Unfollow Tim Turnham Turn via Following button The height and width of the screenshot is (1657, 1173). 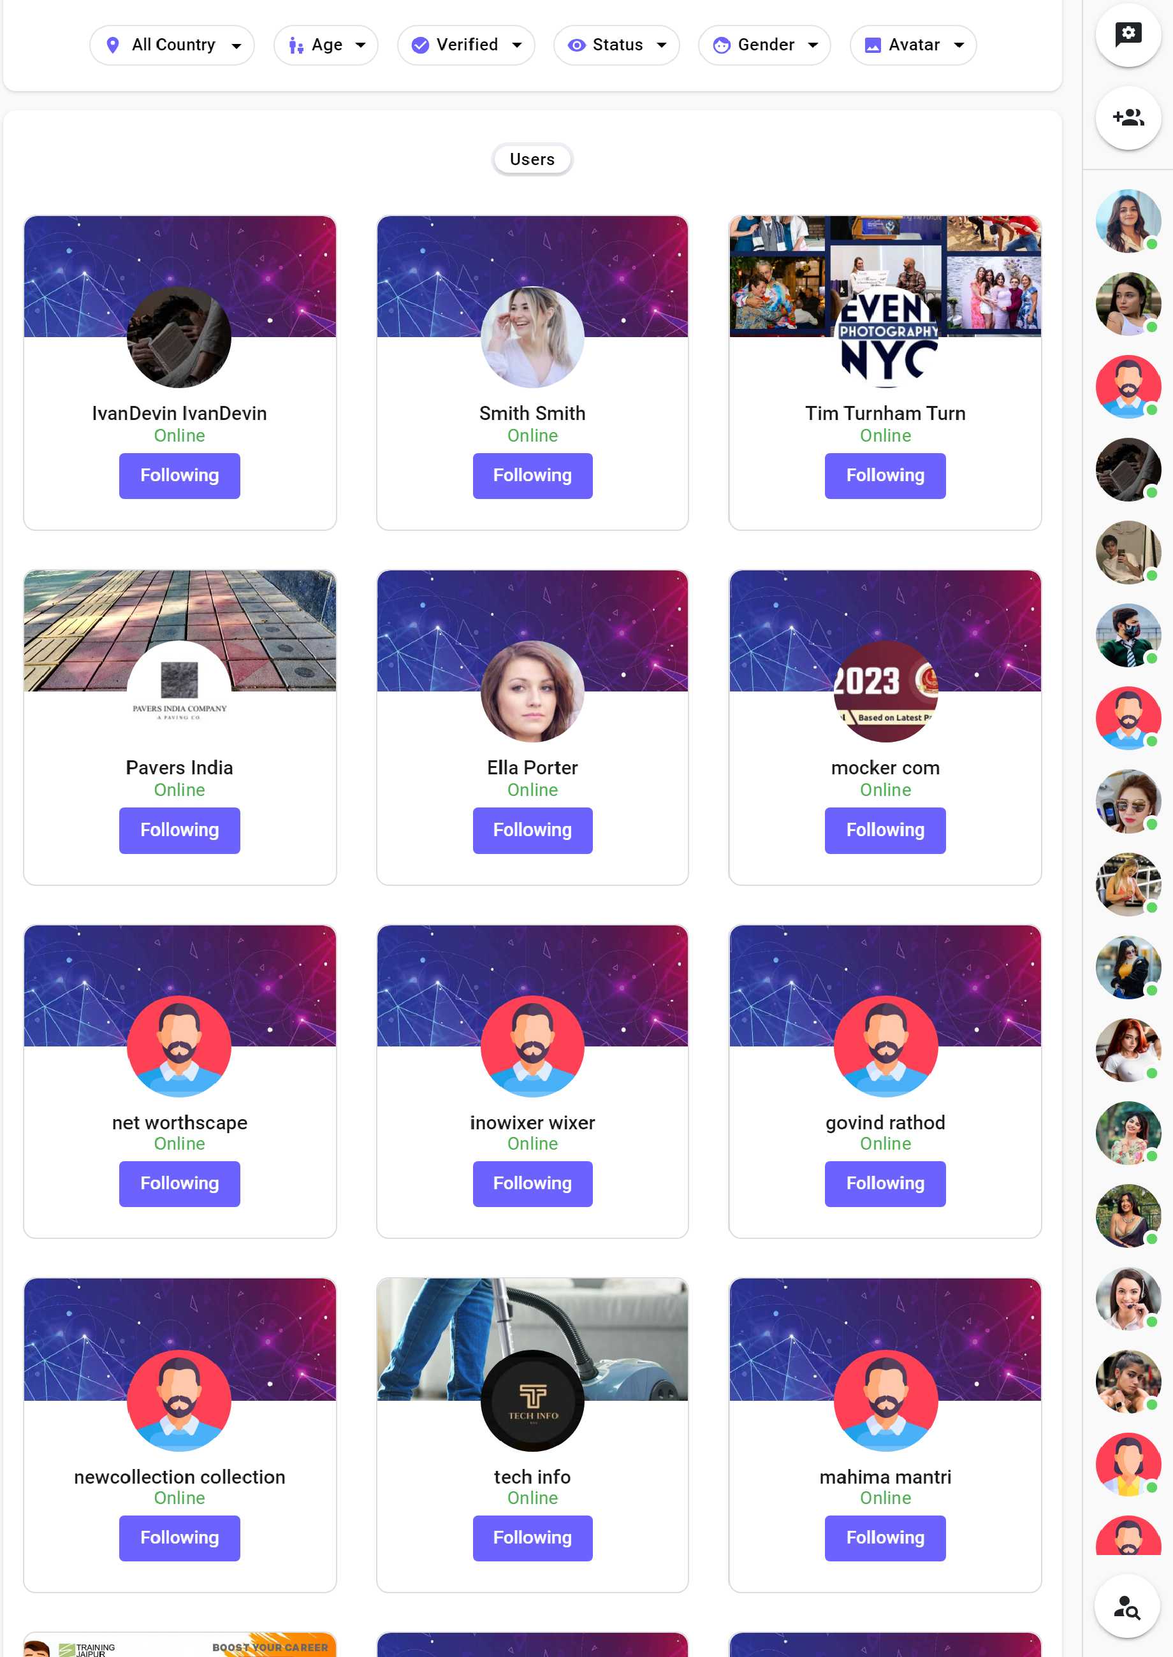coord(885,476)
